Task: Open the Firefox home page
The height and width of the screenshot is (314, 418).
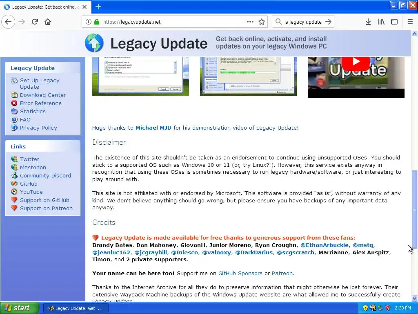Action: point(48,22)
